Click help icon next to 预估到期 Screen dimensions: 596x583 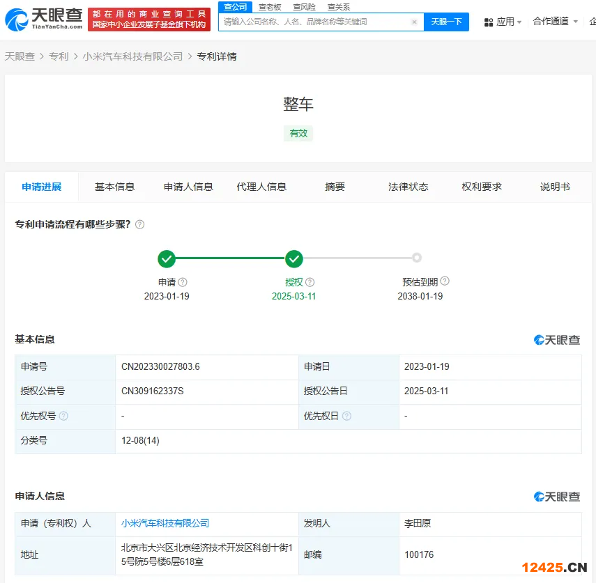pos(445,281)
